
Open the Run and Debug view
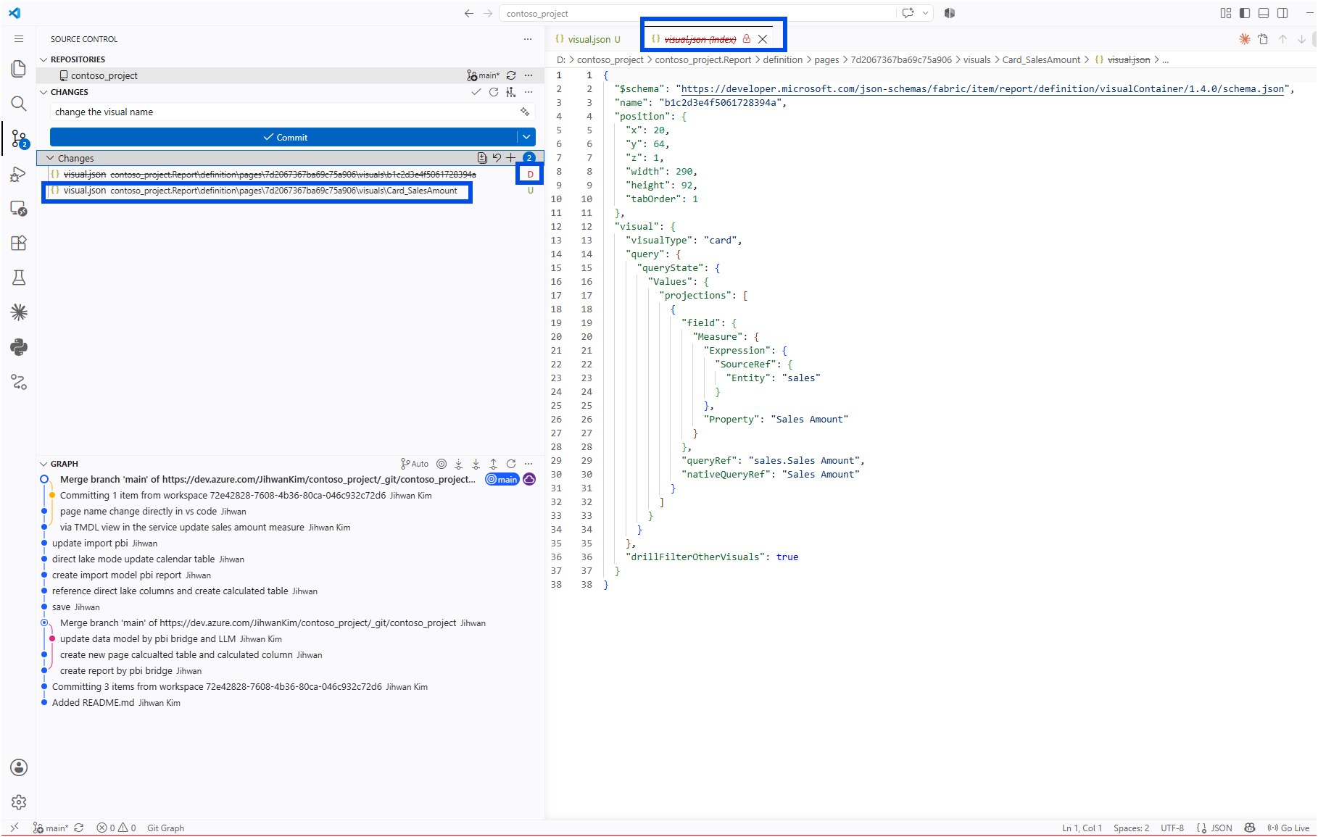click(19, 174)
